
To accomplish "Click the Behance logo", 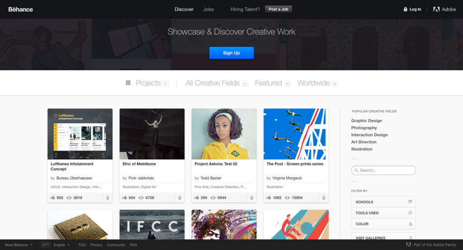I will [20, 9].
